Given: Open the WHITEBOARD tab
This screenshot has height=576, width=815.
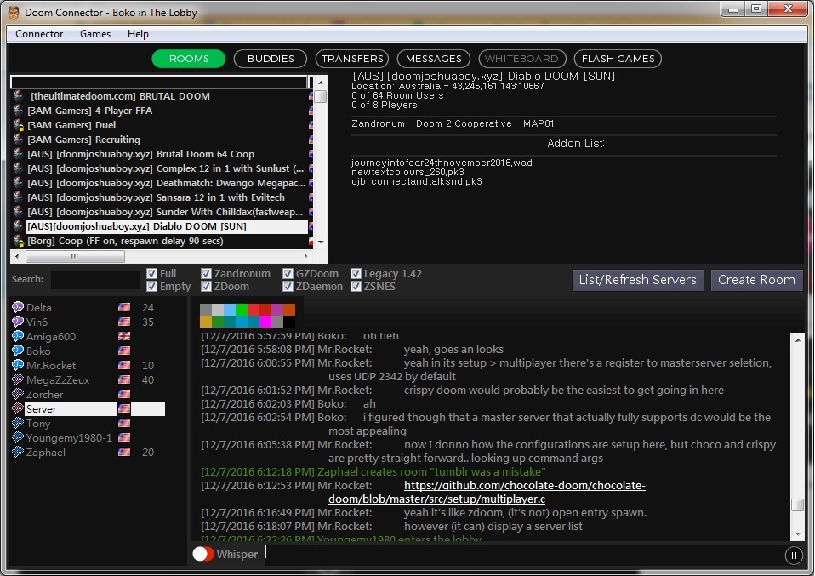Looking at the screenshot, I should 521,59.
